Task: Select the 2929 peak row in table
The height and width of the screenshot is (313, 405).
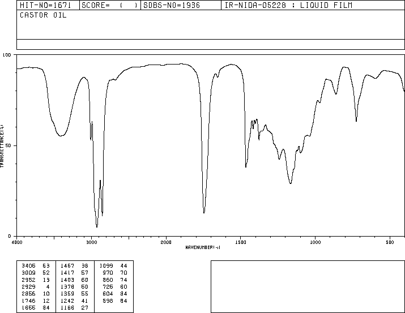Action: point(35,286)
